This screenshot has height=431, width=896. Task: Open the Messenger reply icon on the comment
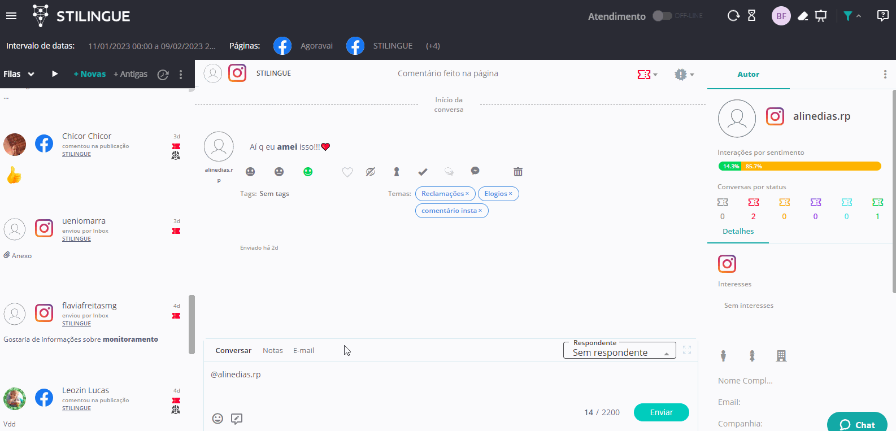click(475, 171)
